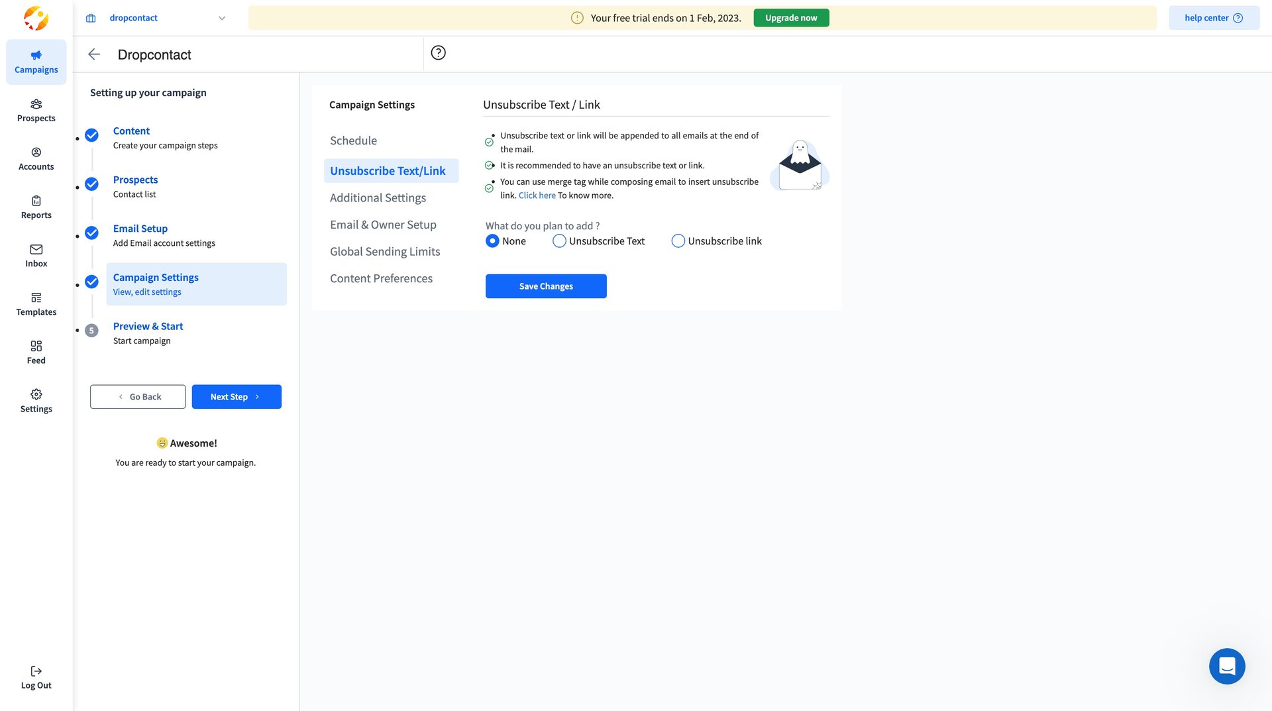This screenshot has width=1272, height=711.
Task: Go back using the arrow beside Dropcontact
Action: click(94, 54)
